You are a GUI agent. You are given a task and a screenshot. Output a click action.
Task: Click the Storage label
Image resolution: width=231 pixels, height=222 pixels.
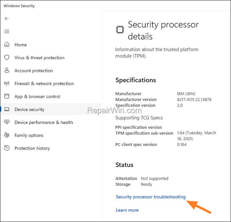coord(123,184)
